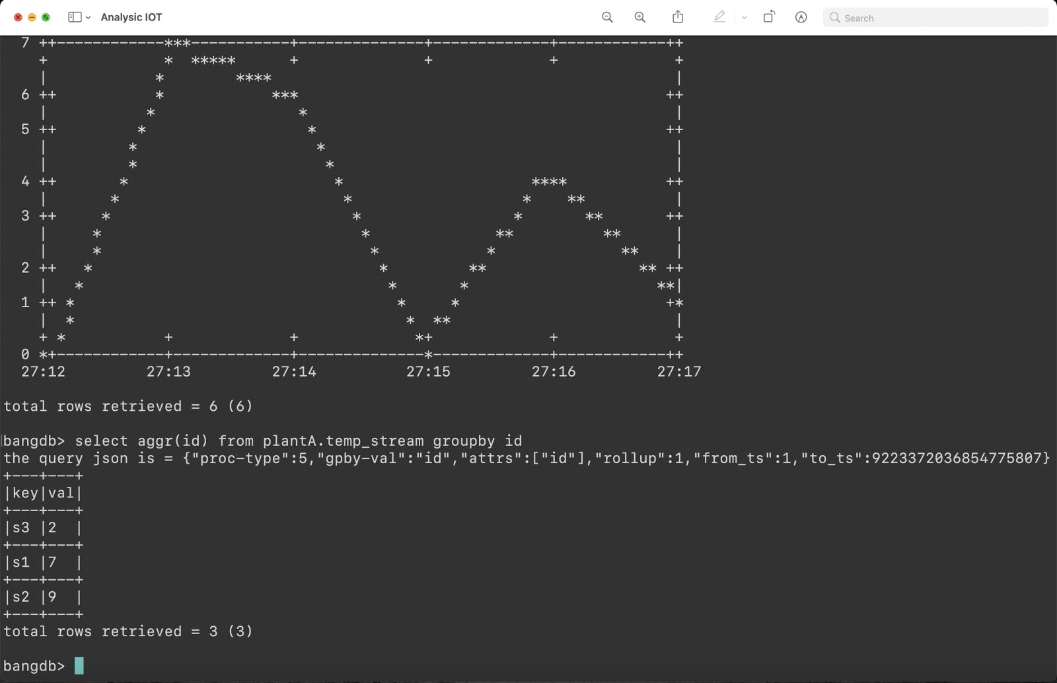Click the 27:15 axis label
The height and width of the screenshot is (683, 1057).
[x=428, y=372]
